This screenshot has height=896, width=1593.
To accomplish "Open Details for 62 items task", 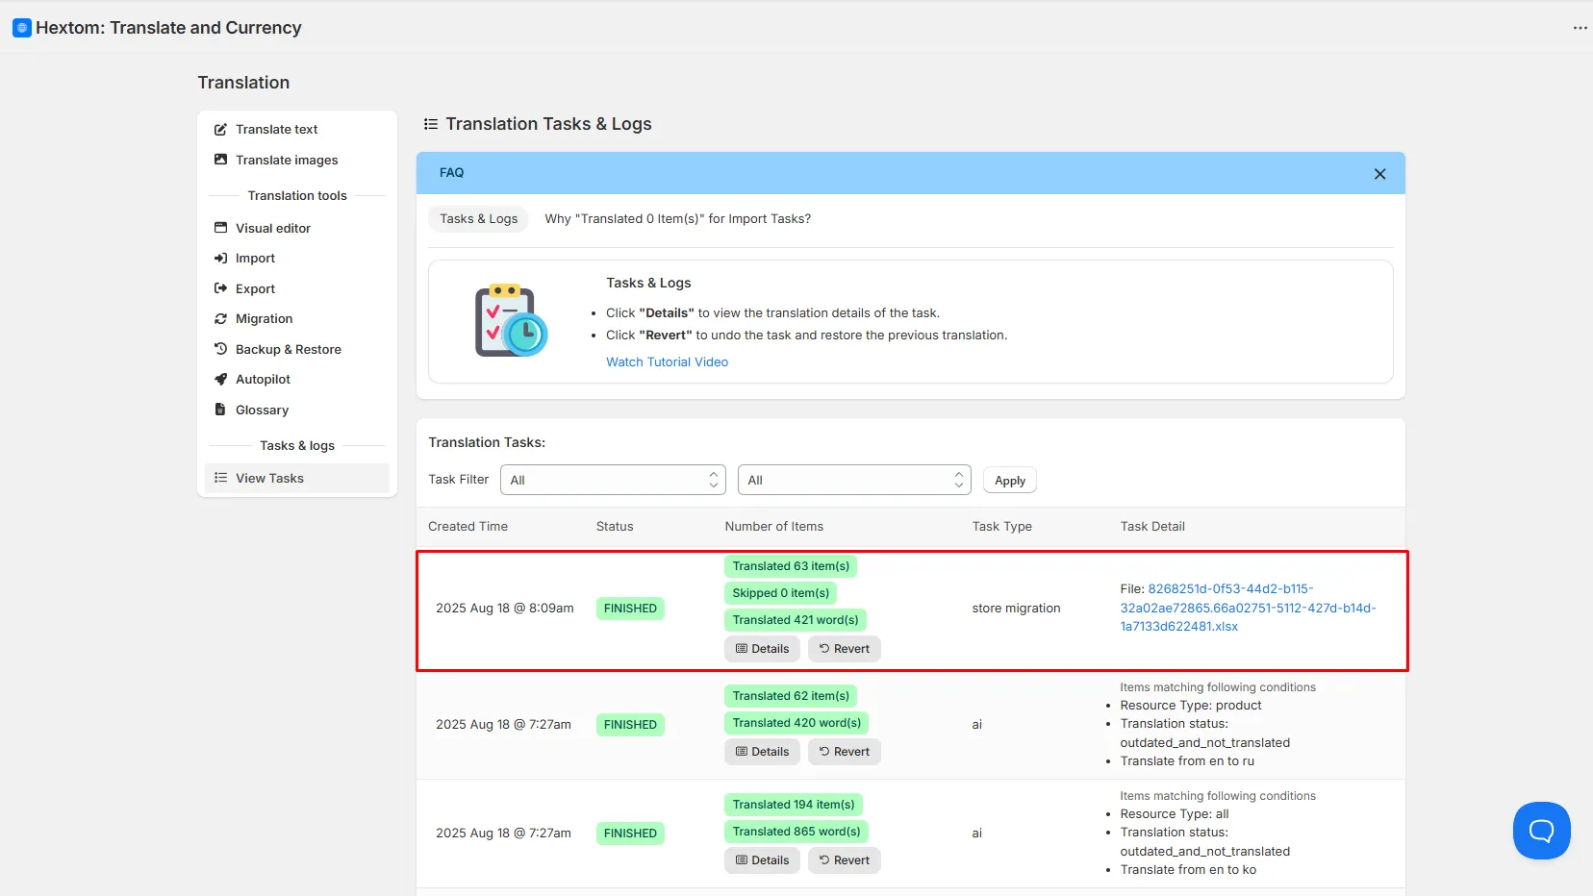I will click(762, 752).
